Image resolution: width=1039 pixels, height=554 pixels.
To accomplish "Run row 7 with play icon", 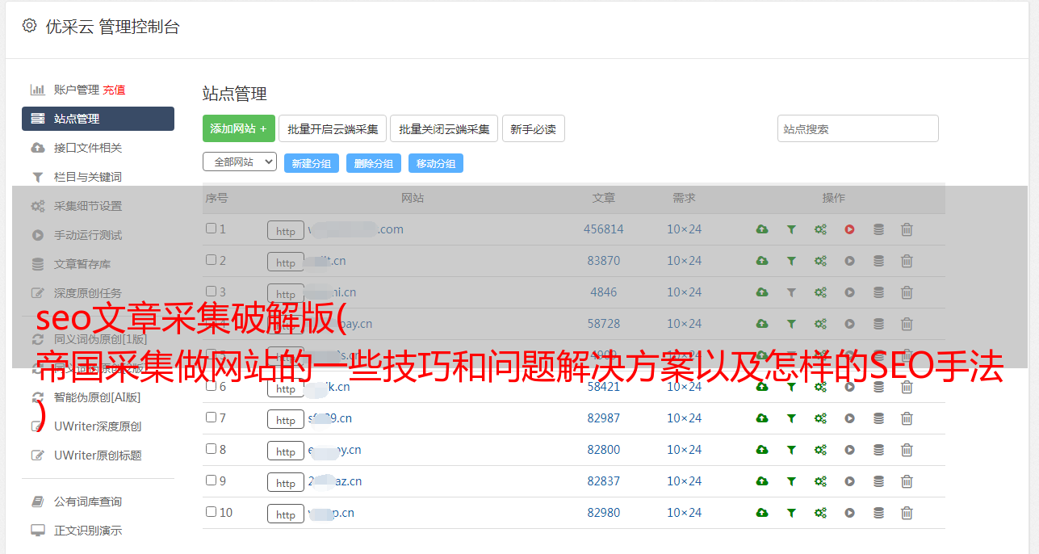I will (x=849, y=418).
